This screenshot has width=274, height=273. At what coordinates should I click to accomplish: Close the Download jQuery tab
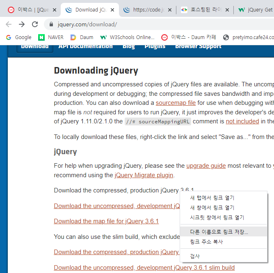tap(112, 10)
